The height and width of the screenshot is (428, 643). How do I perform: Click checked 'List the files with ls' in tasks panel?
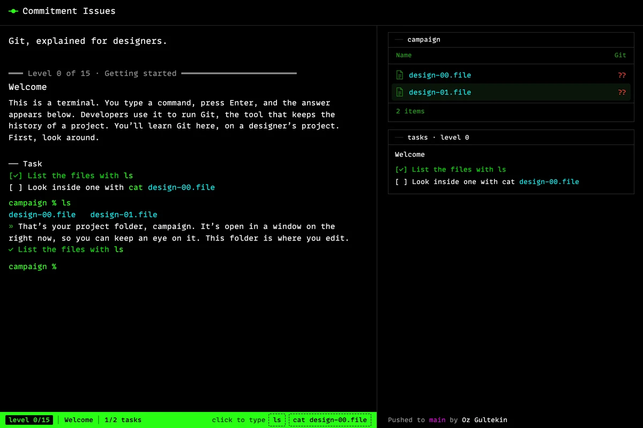coord(450,170)
